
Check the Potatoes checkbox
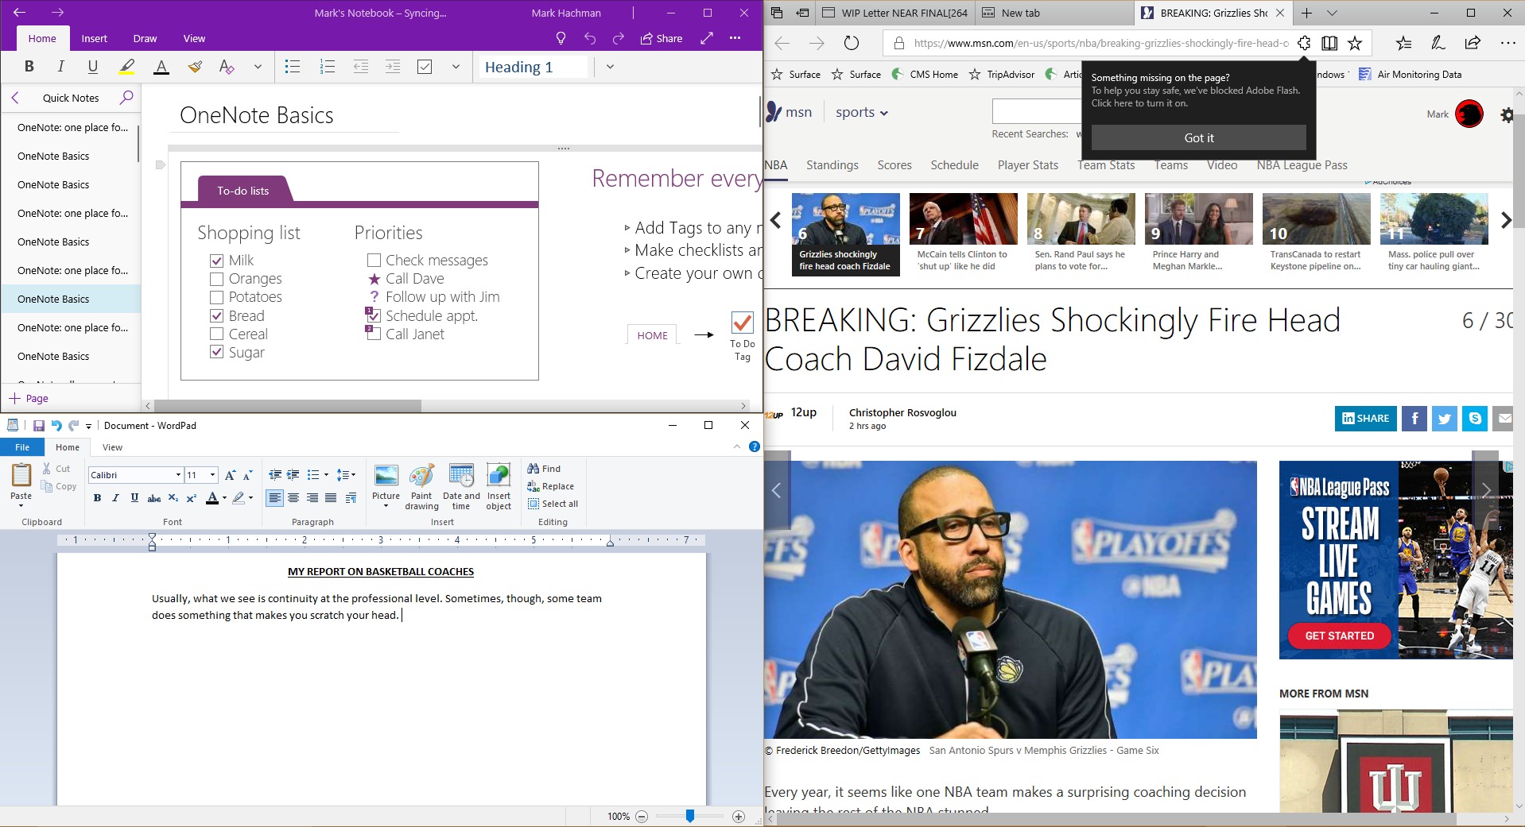pos(216,297)
